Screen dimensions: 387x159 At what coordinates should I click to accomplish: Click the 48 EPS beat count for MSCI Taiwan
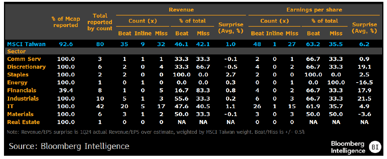(x=258, y=44)
